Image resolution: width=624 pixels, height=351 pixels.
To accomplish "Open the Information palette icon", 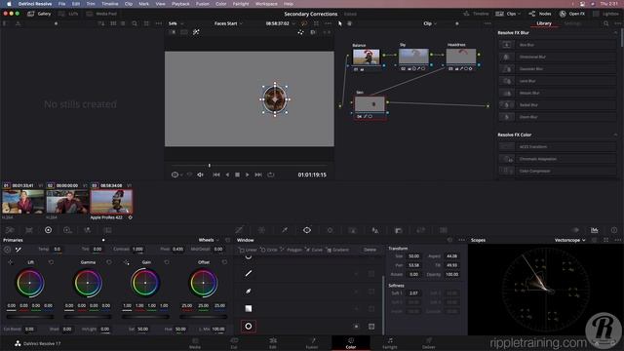I will [614, 230].
